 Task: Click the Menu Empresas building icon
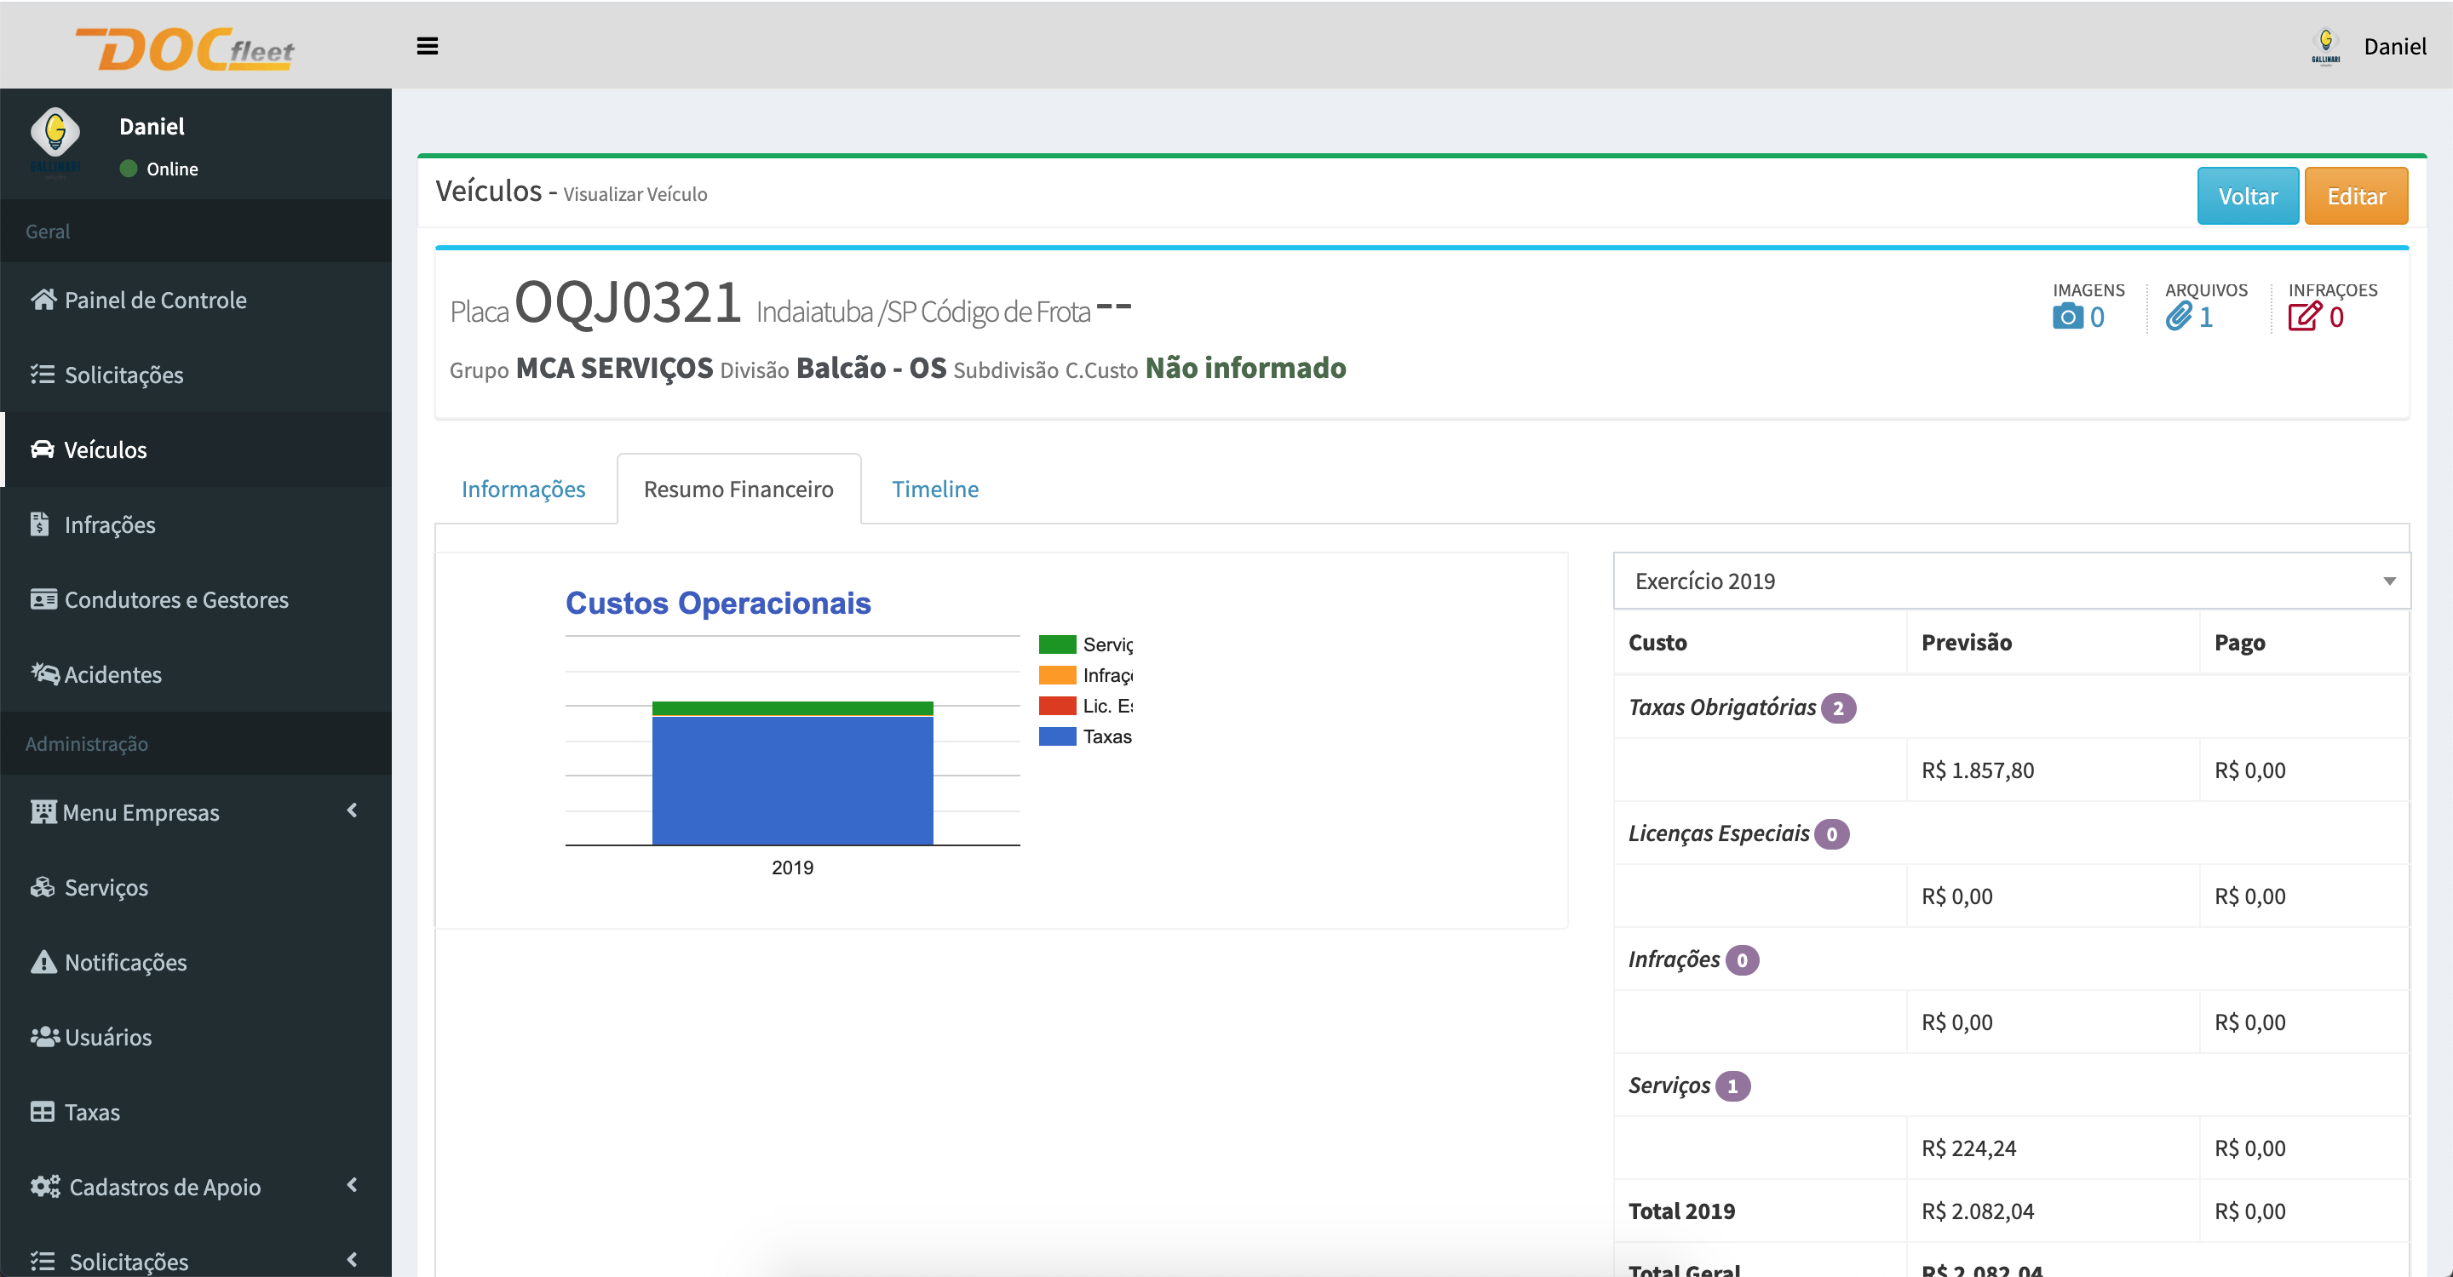(x=43, y=811)
